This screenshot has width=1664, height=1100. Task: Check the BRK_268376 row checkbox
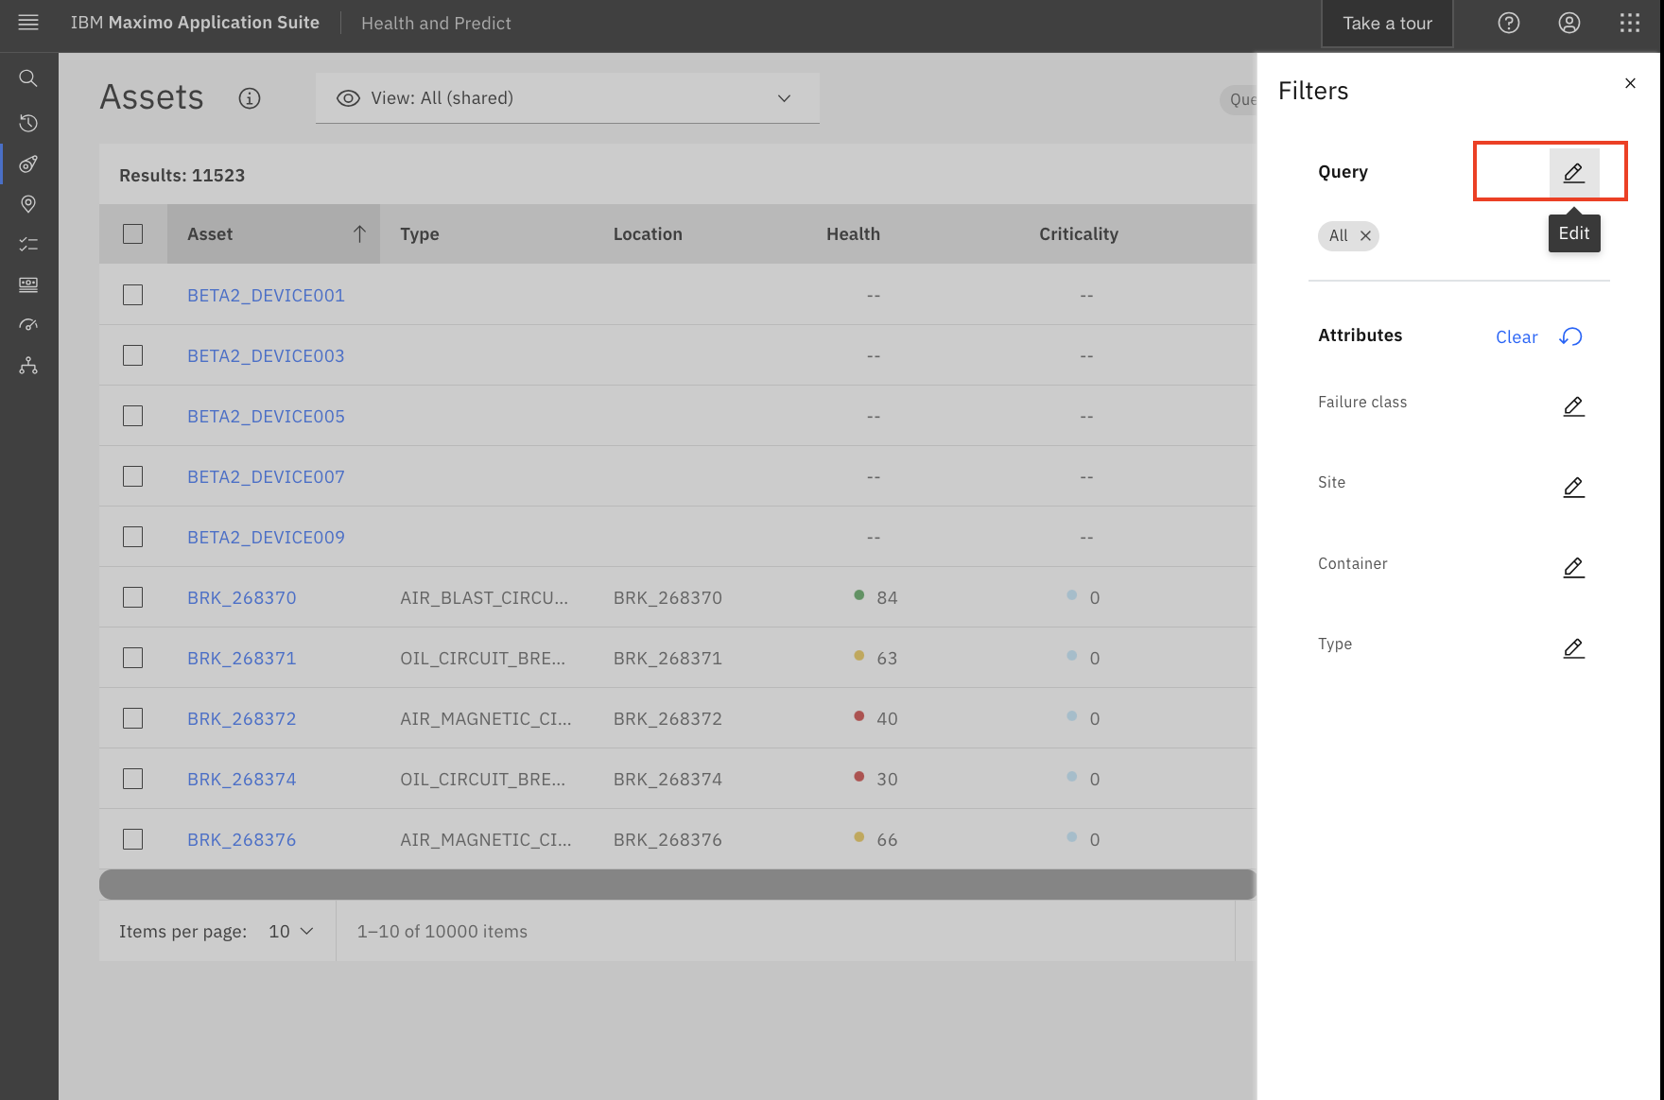point(133,839)
